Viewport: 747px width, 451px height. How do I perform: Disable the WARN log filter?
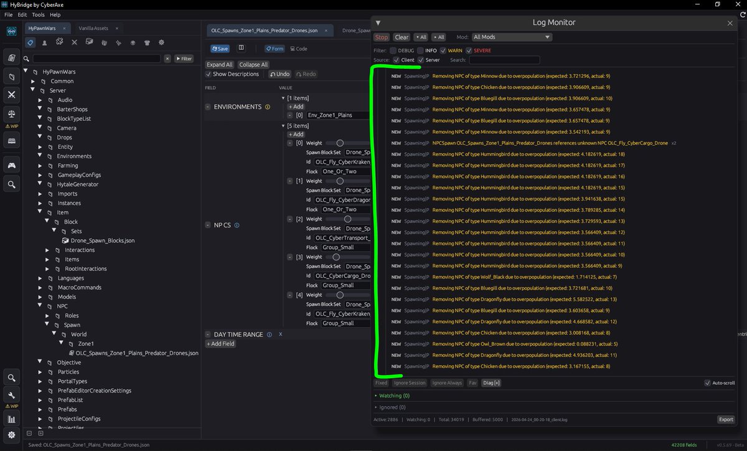[x=443, y=50]
